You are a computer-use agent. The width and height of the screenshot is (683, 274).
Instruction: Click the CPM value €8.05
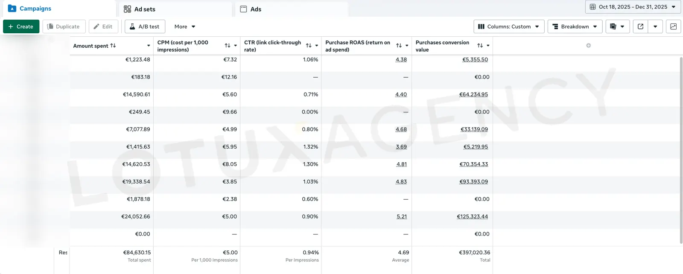[x=230, y=164]
